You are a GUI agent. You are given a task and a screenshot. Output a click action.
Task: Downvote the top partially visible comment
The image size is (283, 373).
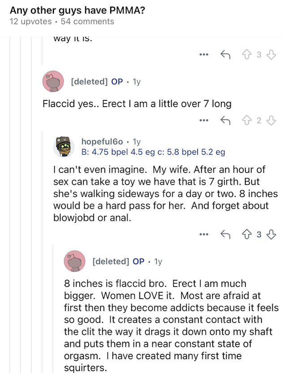click(271, 55)
